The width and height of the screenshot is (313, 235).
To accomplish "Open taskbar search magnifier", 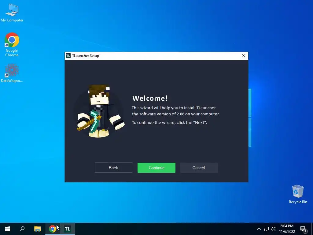I will tap(22, 229).
